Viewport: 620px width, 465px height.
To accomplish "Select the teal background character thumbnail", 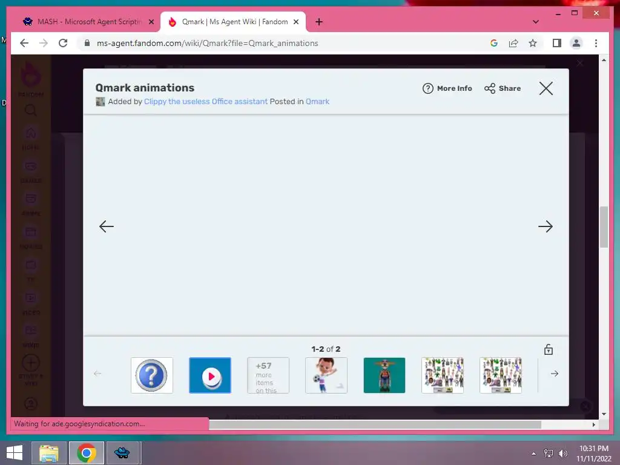I will (384, 375).
